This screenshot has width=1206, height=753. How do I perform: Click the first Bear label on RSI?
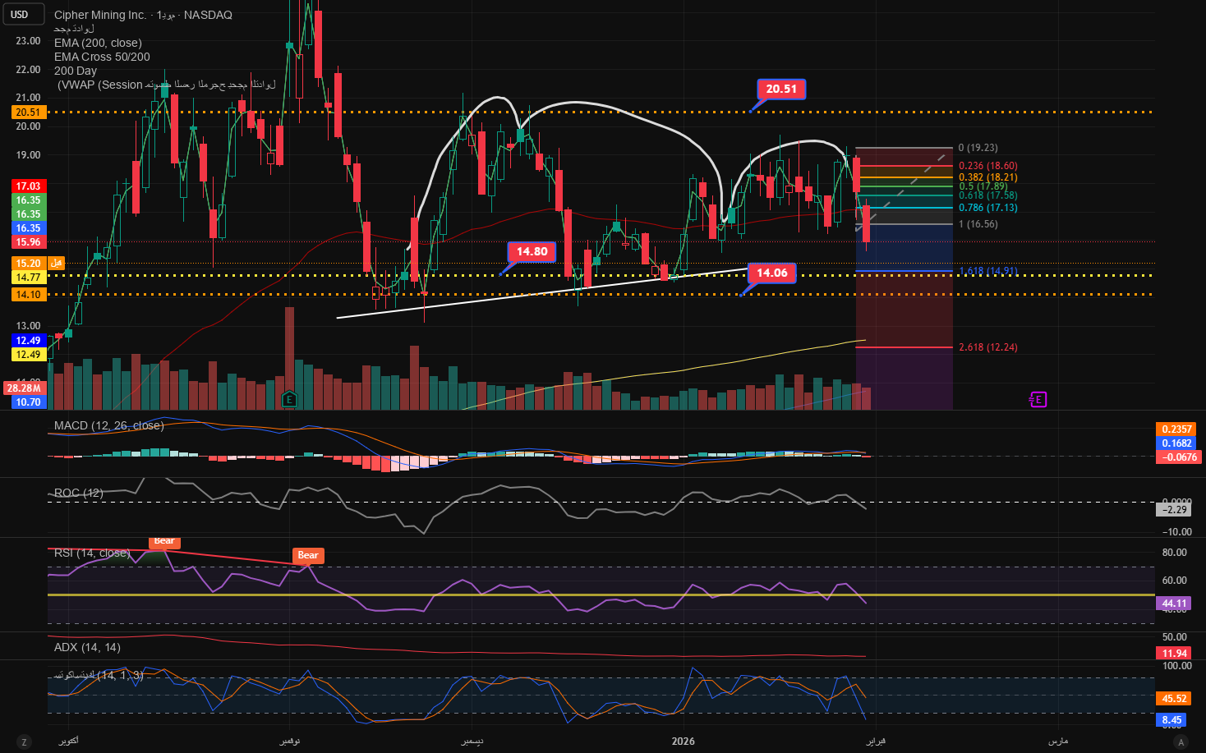(164, 541)
